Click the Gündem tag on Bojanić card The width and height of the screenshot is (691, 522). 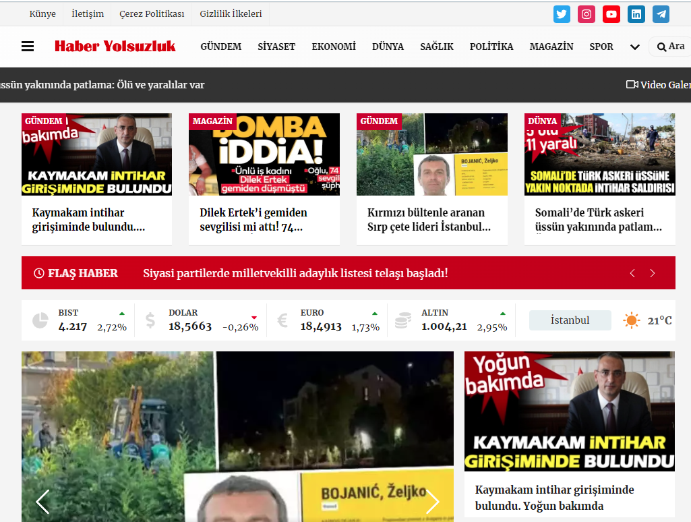pyautogui.click(x=379, y=121)
